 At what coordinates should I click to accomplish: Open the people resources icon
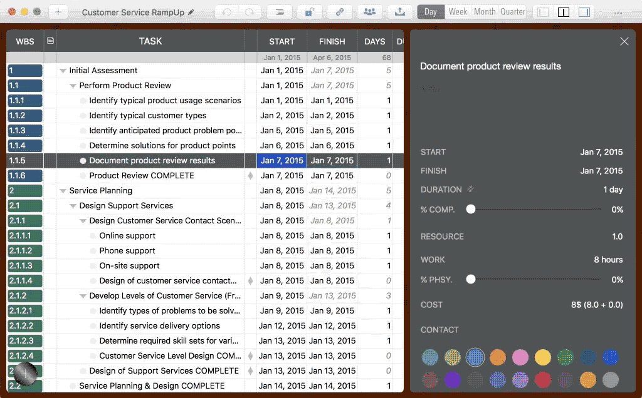370,12
